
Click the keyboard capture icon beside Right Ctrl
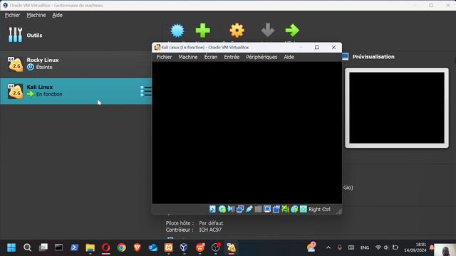point(304,209)
